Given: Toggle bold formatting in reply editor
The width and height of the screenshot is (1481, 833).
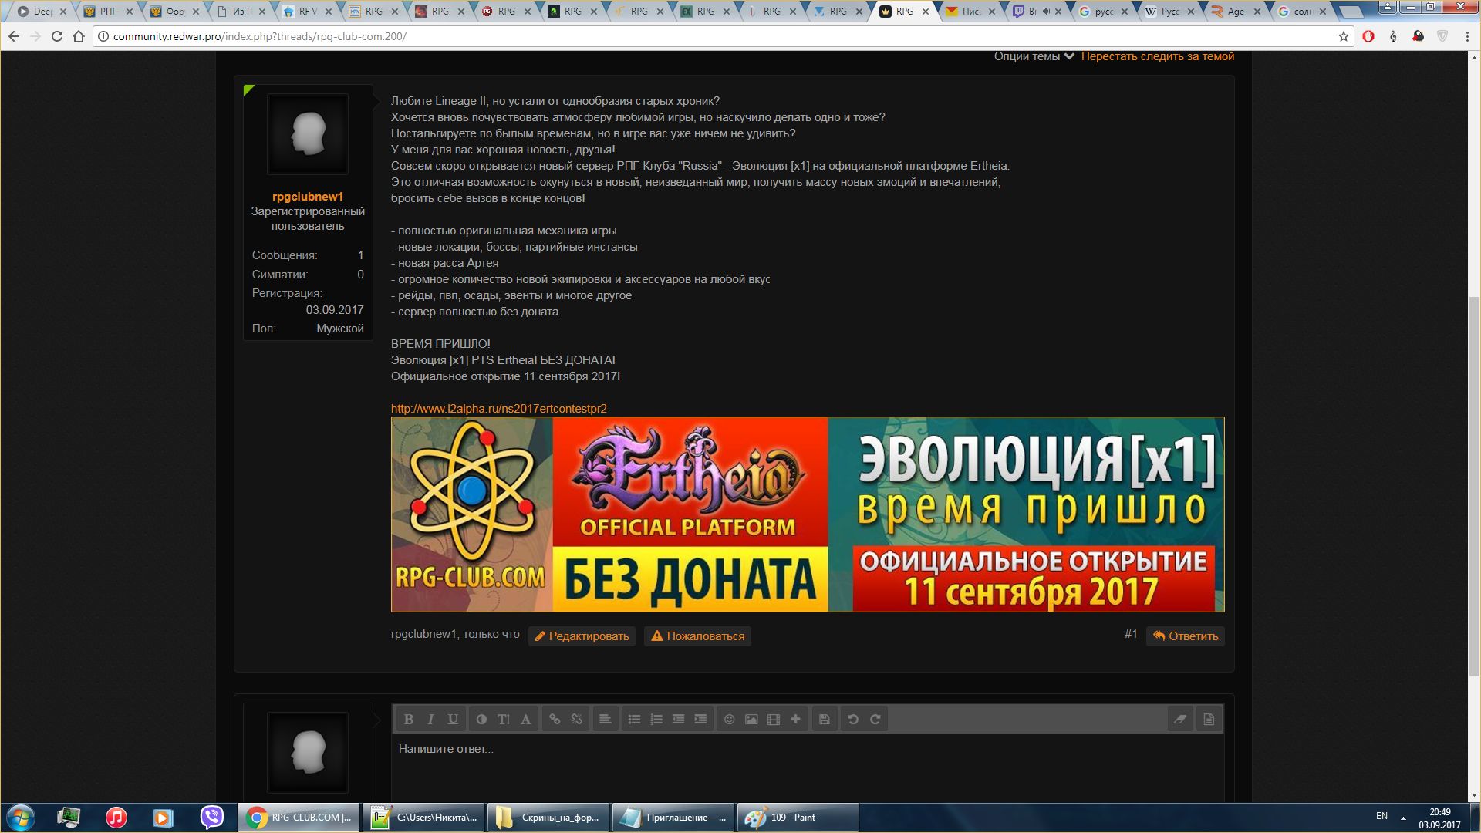Looking at the screenshot, I should click(x=409, y=719).
